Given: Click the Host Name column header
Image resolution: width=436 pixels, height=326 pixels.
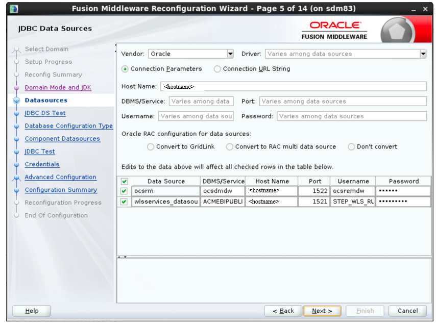Looking at the screenshot, I should [272, 181].
